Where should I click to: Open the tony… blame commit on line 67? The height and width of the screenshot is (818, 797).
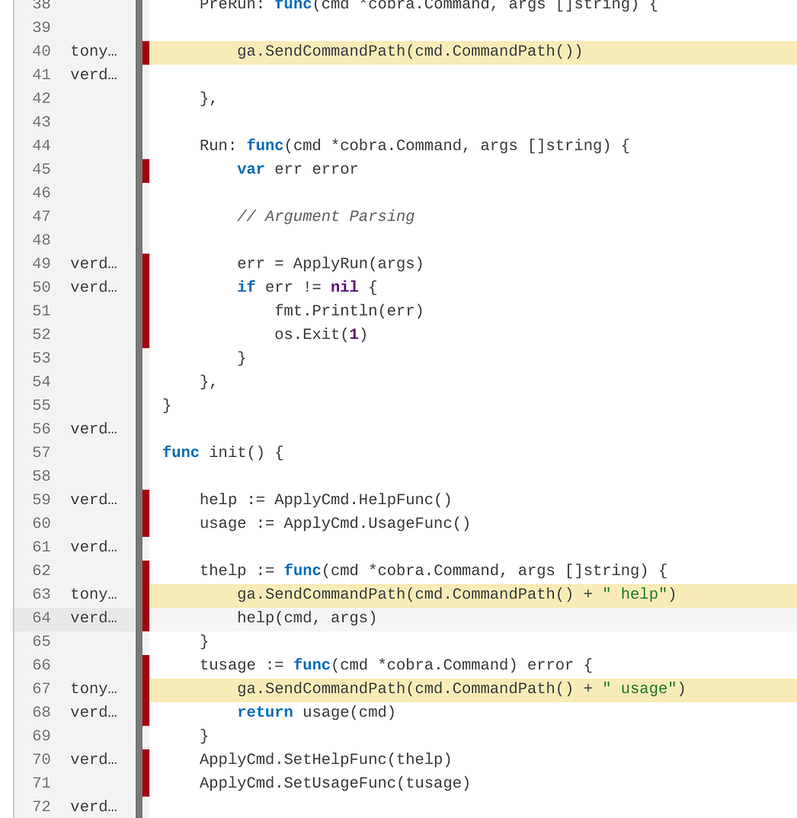(x=94, y=688)
